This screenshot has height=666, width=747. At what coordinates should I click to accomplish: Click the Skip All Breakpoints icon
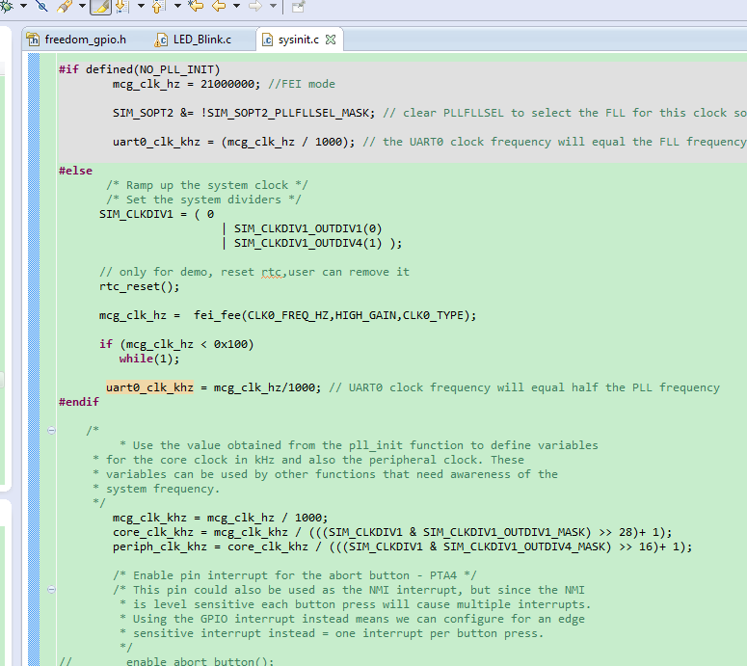coord(42,6)
